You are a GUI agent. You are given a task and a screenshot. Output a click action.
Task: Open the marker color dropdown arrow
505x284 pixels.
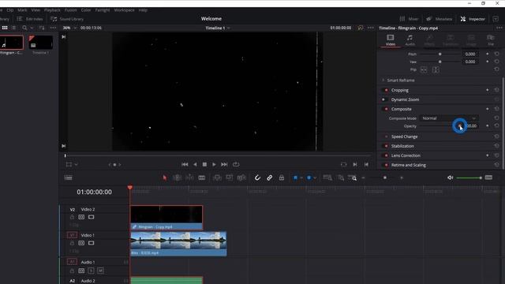(315, 177)
